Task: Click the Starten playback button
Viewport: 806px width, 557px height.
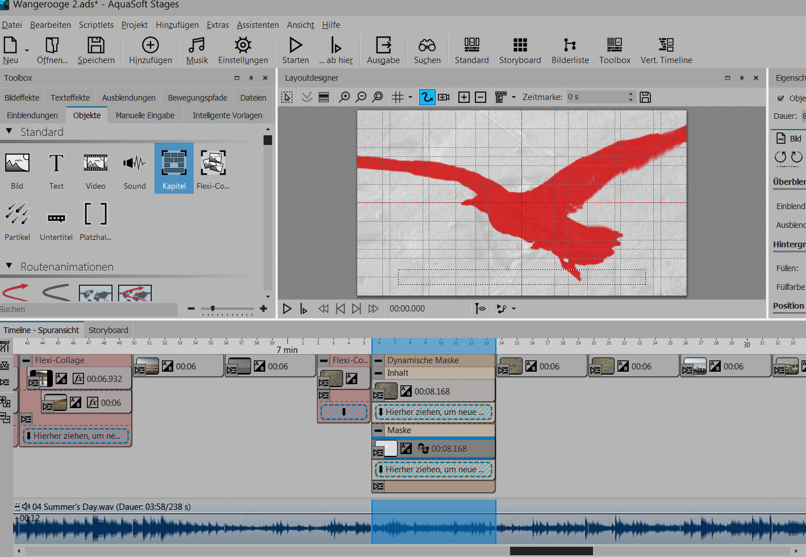Action: (295, 50)
